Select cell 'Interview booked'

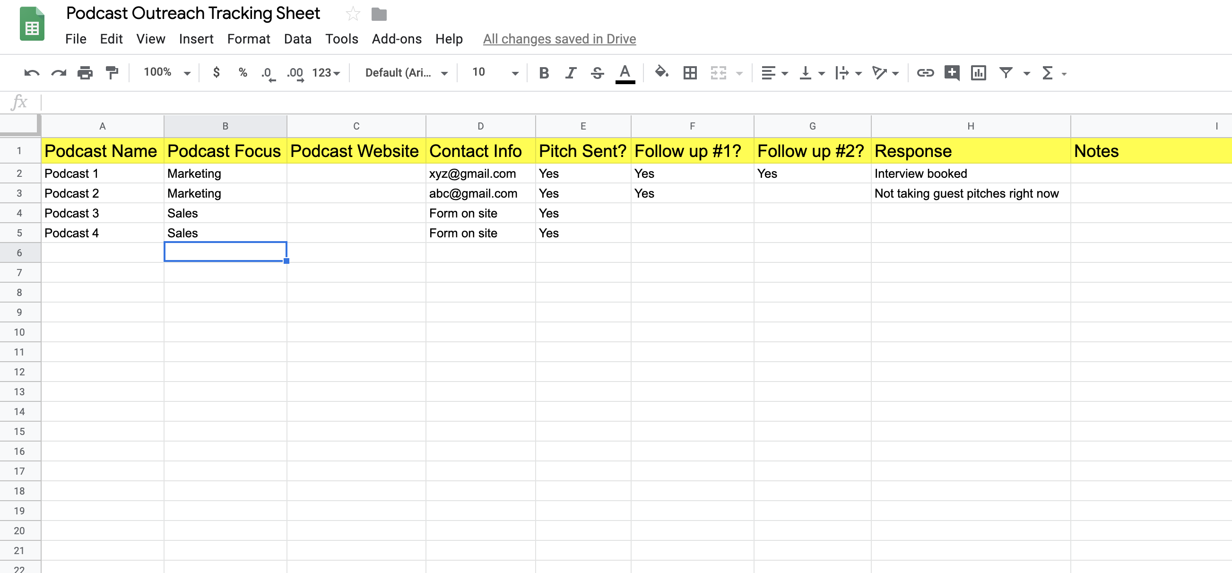point(971,174)
